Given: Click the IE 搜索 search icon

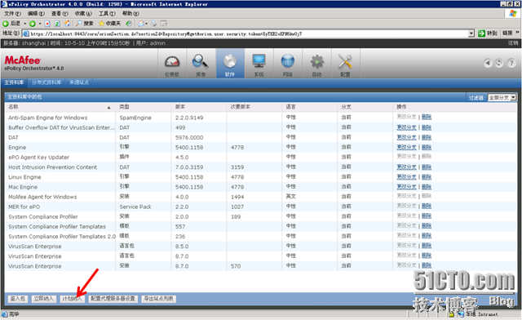Looking at the screenshot, I should pos(84,24).
